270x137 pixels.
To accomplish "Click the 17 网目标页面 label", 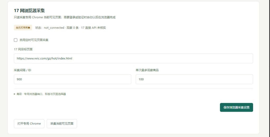I will [23, 49].
